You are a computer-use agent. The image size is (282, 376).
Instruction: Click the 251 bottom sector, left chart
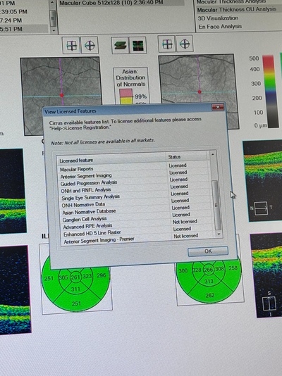(76, 303)
